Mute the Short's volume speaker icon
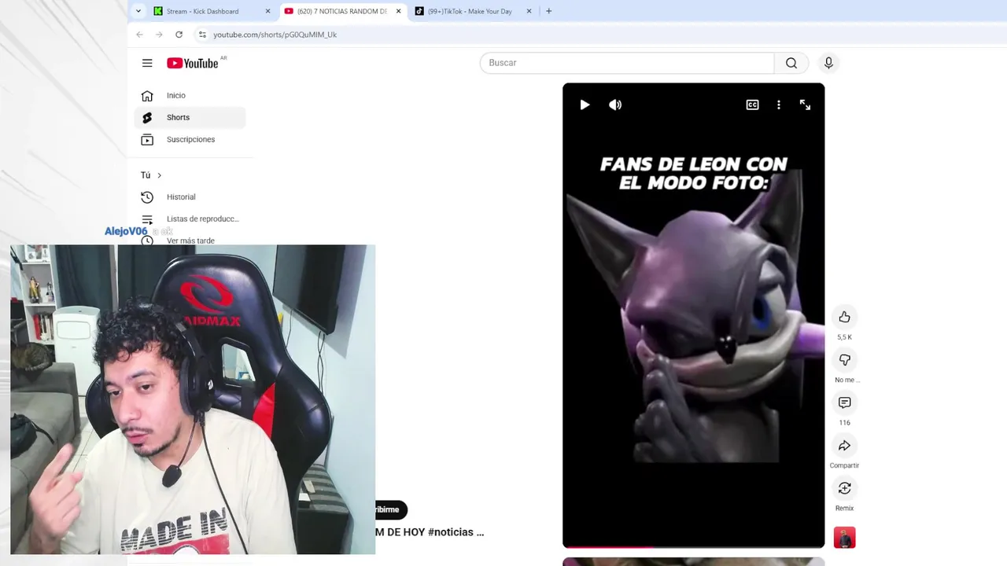1007x566 pixels. coord(615,105)
